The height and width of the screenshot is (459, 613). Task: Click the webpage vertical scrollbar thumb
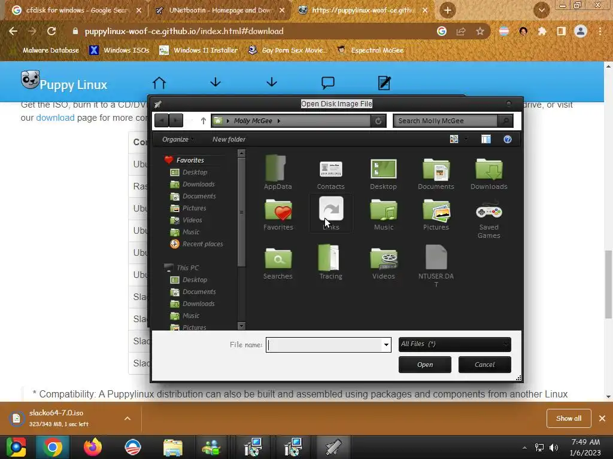pos(608,284)
